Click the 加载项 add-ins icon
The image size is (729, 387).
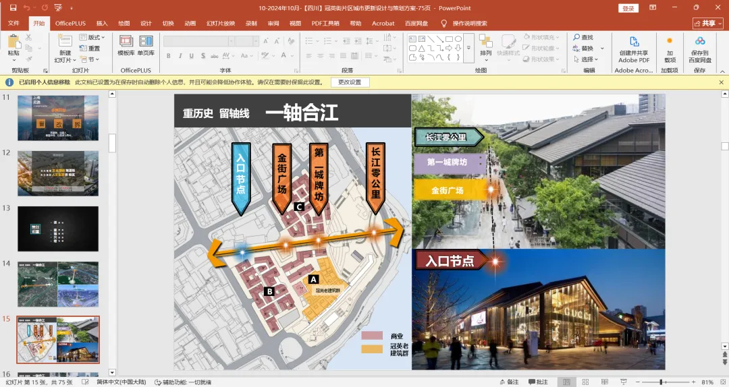tap(670, 41)
